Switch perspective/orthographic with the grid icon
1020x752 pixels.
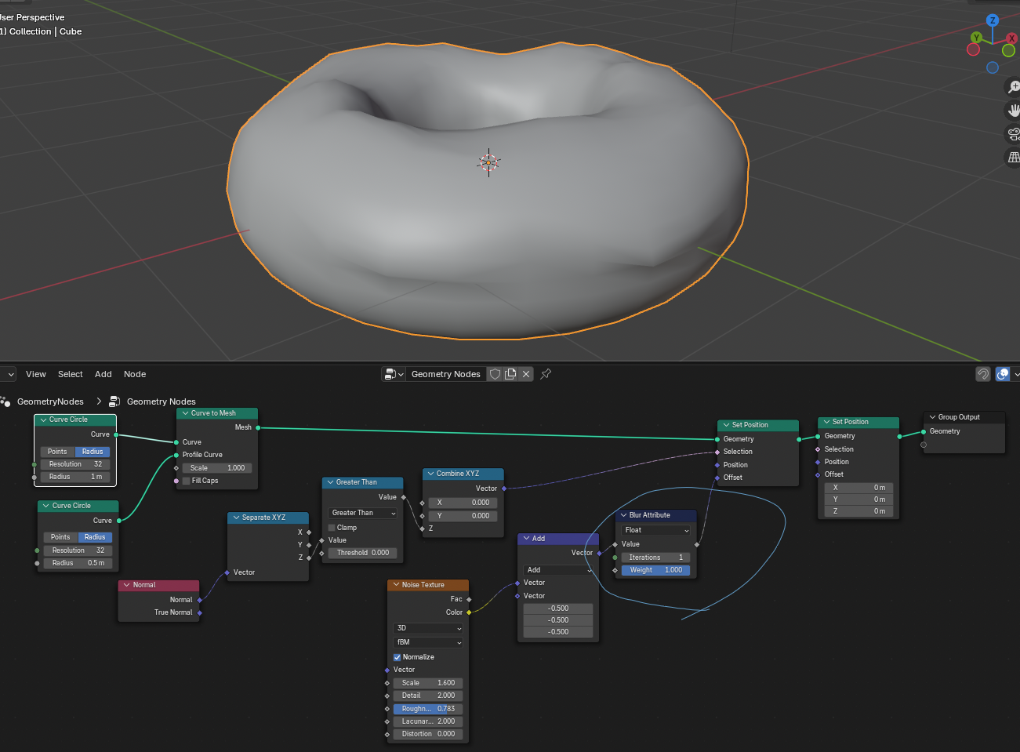click(x=1014, y=158)
